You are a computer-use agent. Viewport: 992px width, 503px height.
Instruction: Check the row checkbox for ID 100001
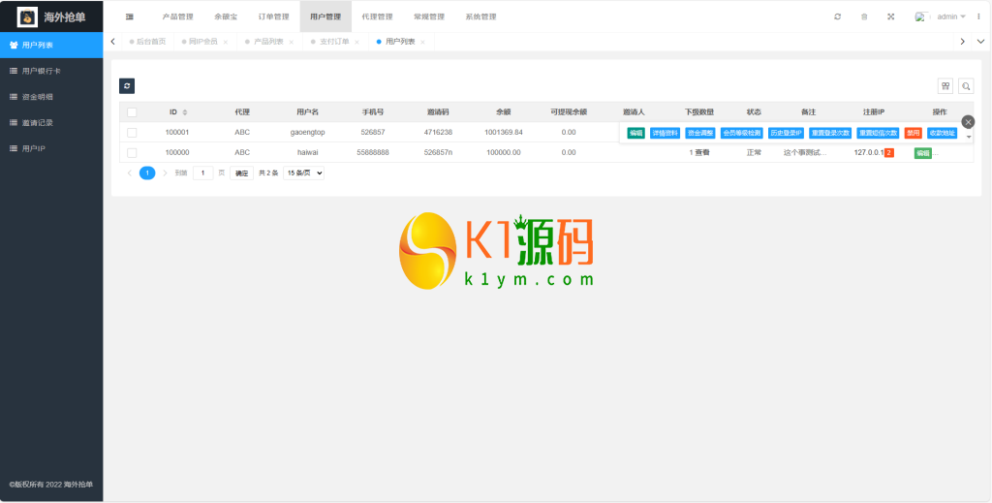pyautogui.click(x=132, y=132)
